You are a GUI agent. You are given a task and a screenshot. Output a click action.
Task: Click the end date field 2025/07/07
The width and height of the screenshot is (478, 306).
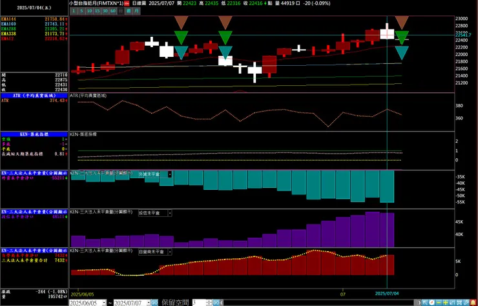130,303
